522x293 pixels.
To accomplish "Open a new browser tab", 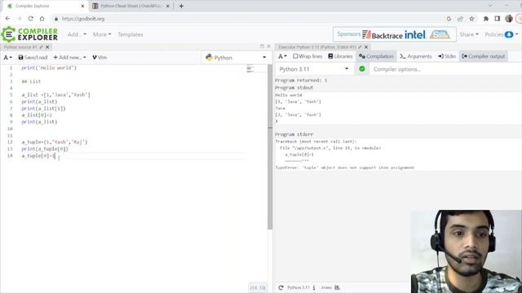I will point(181,6).
